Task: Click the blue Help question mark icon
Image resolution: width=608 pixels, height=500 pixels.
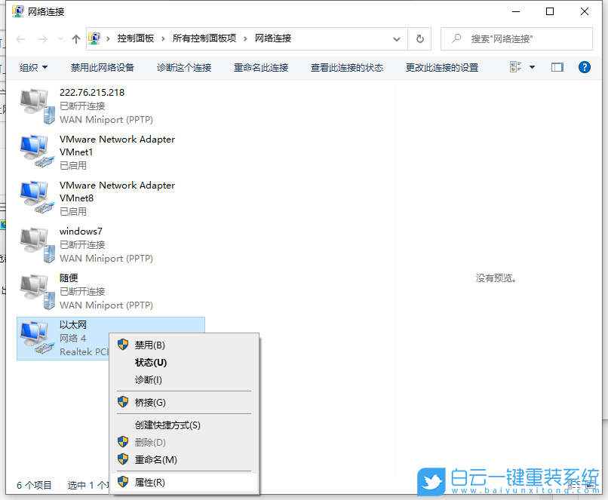Action: [584, 67]
